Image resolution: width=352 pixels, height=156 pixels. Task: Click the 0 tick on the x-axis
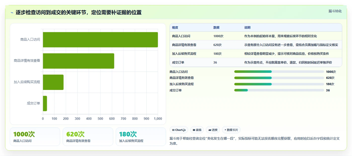pyautogui.click(x=43, y=119)
